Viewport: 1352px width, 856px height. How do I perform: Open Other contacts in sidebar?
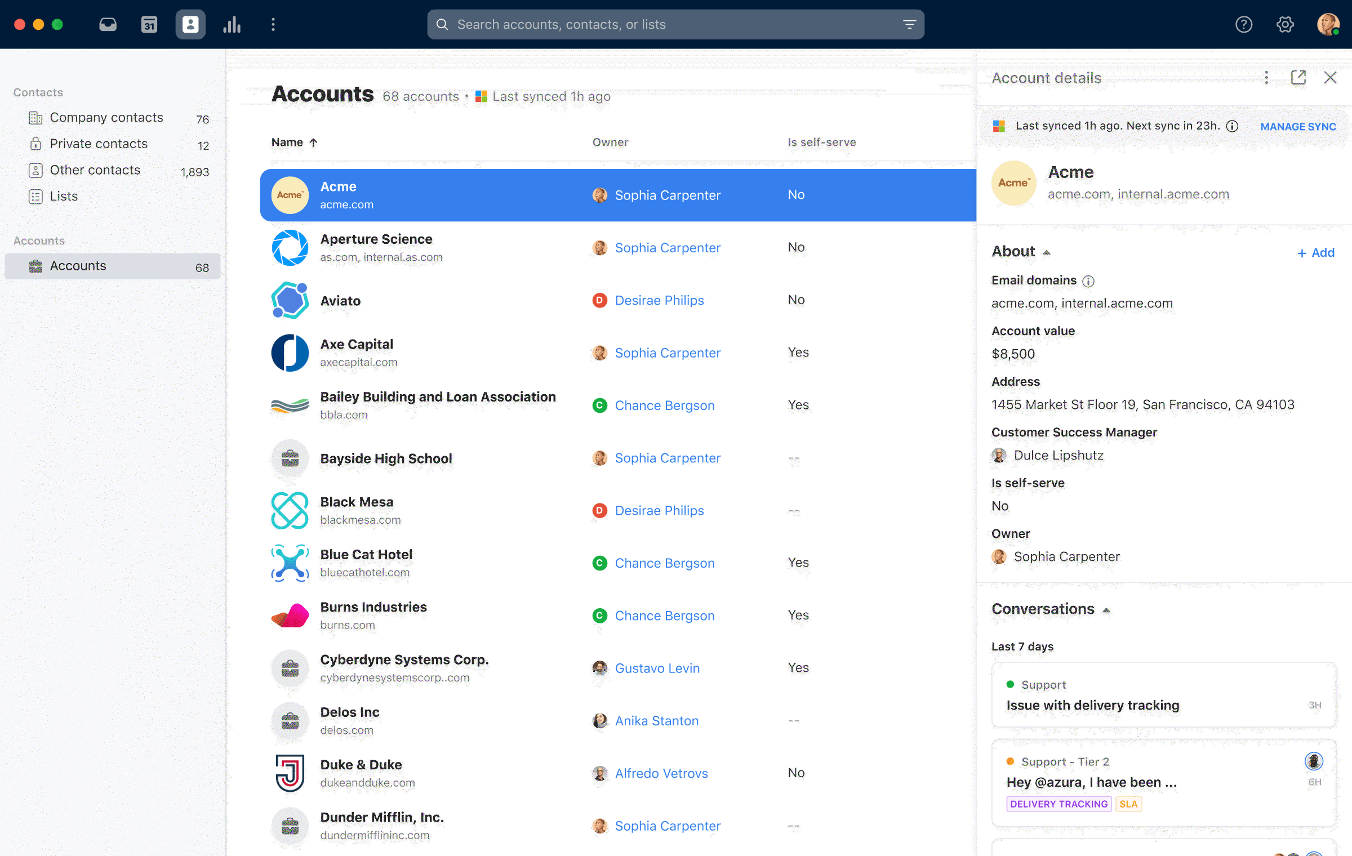113,170
